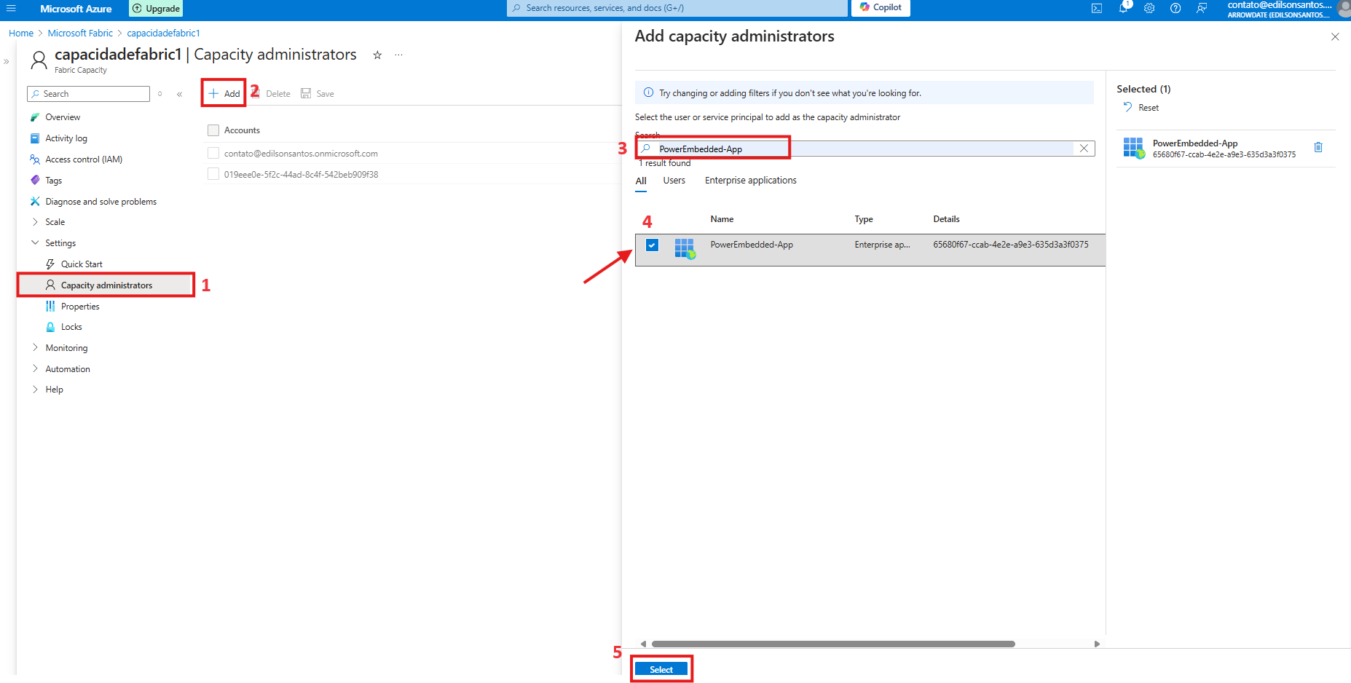Favorite this page with star icon

click(x=377, y=55)
